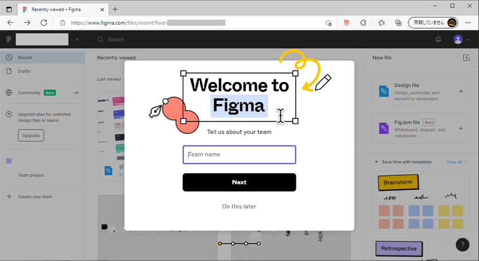Open the Favorites list icon
Viewport: 479px width, 261px height.
point(381,23)
